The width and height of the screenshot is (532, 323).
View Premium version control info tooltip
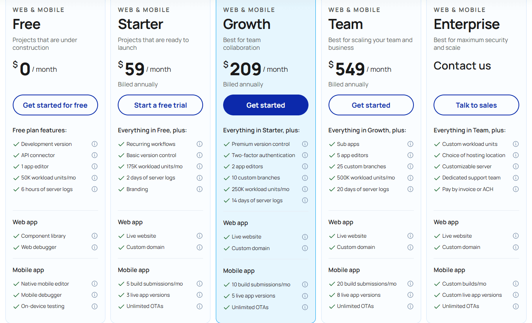click(305, 144)
